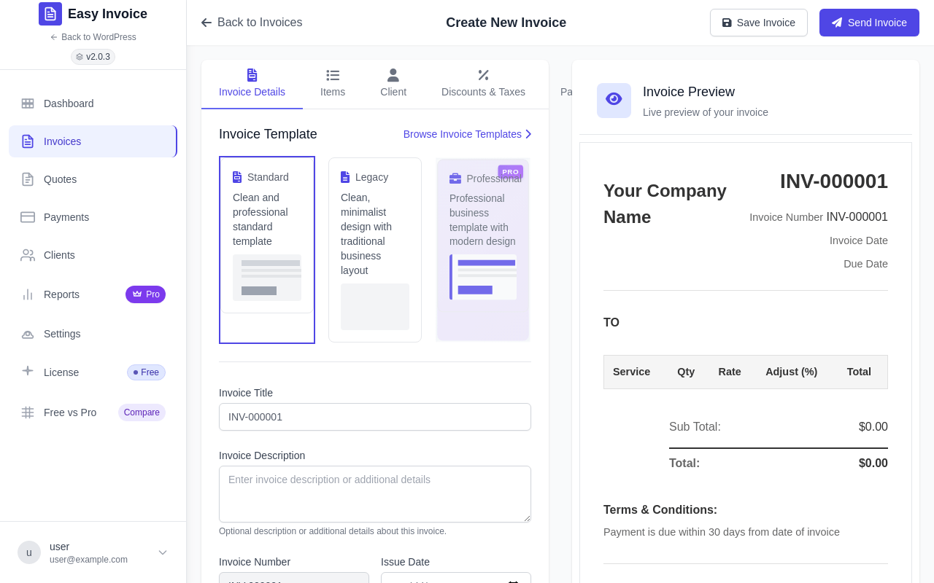Viewport: 934px width, 583px height.
Task: Open Reports bar chart icon
Action: point(28,294)
